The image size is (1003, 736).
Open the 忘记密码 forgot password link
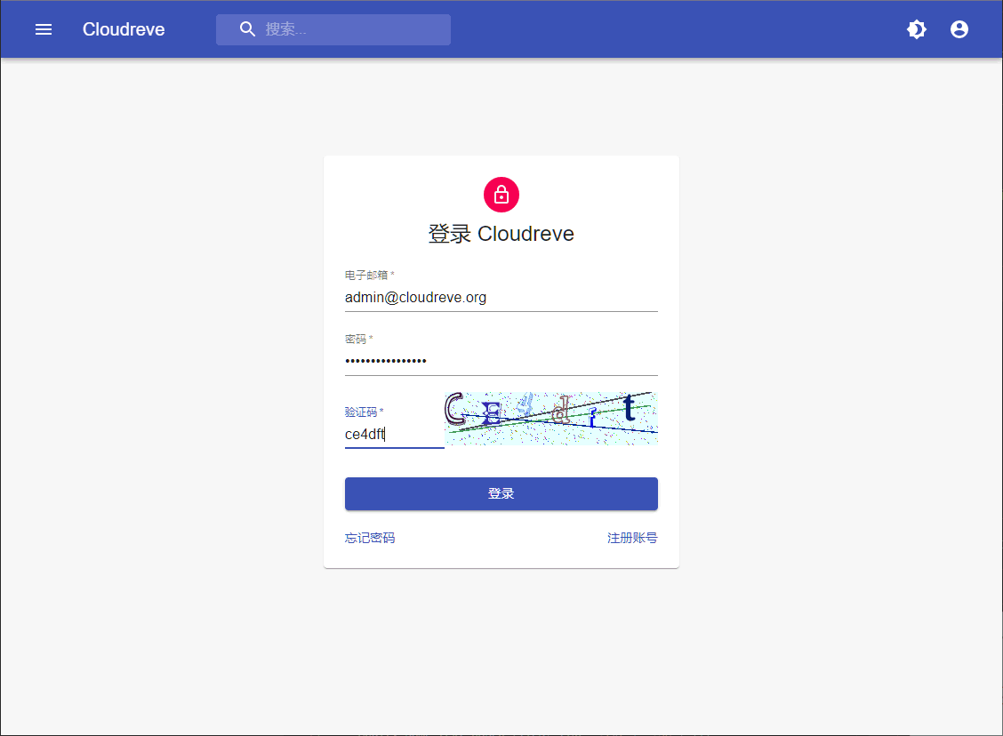point(370,538)
